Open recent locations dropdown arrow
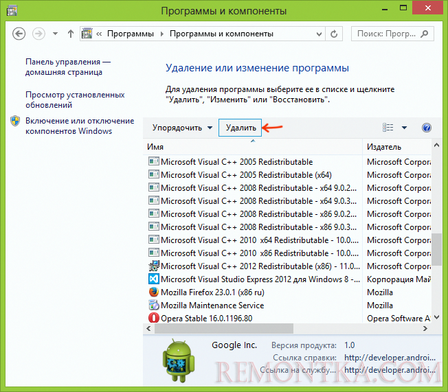448x392 pixels. tap(55, 34)
